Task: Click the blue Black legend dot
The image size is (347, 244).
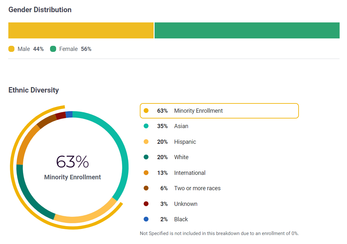Action: pos(146,219)
